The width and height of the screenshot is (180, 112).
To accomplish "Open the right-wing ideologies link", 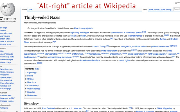I will [80, 32].
